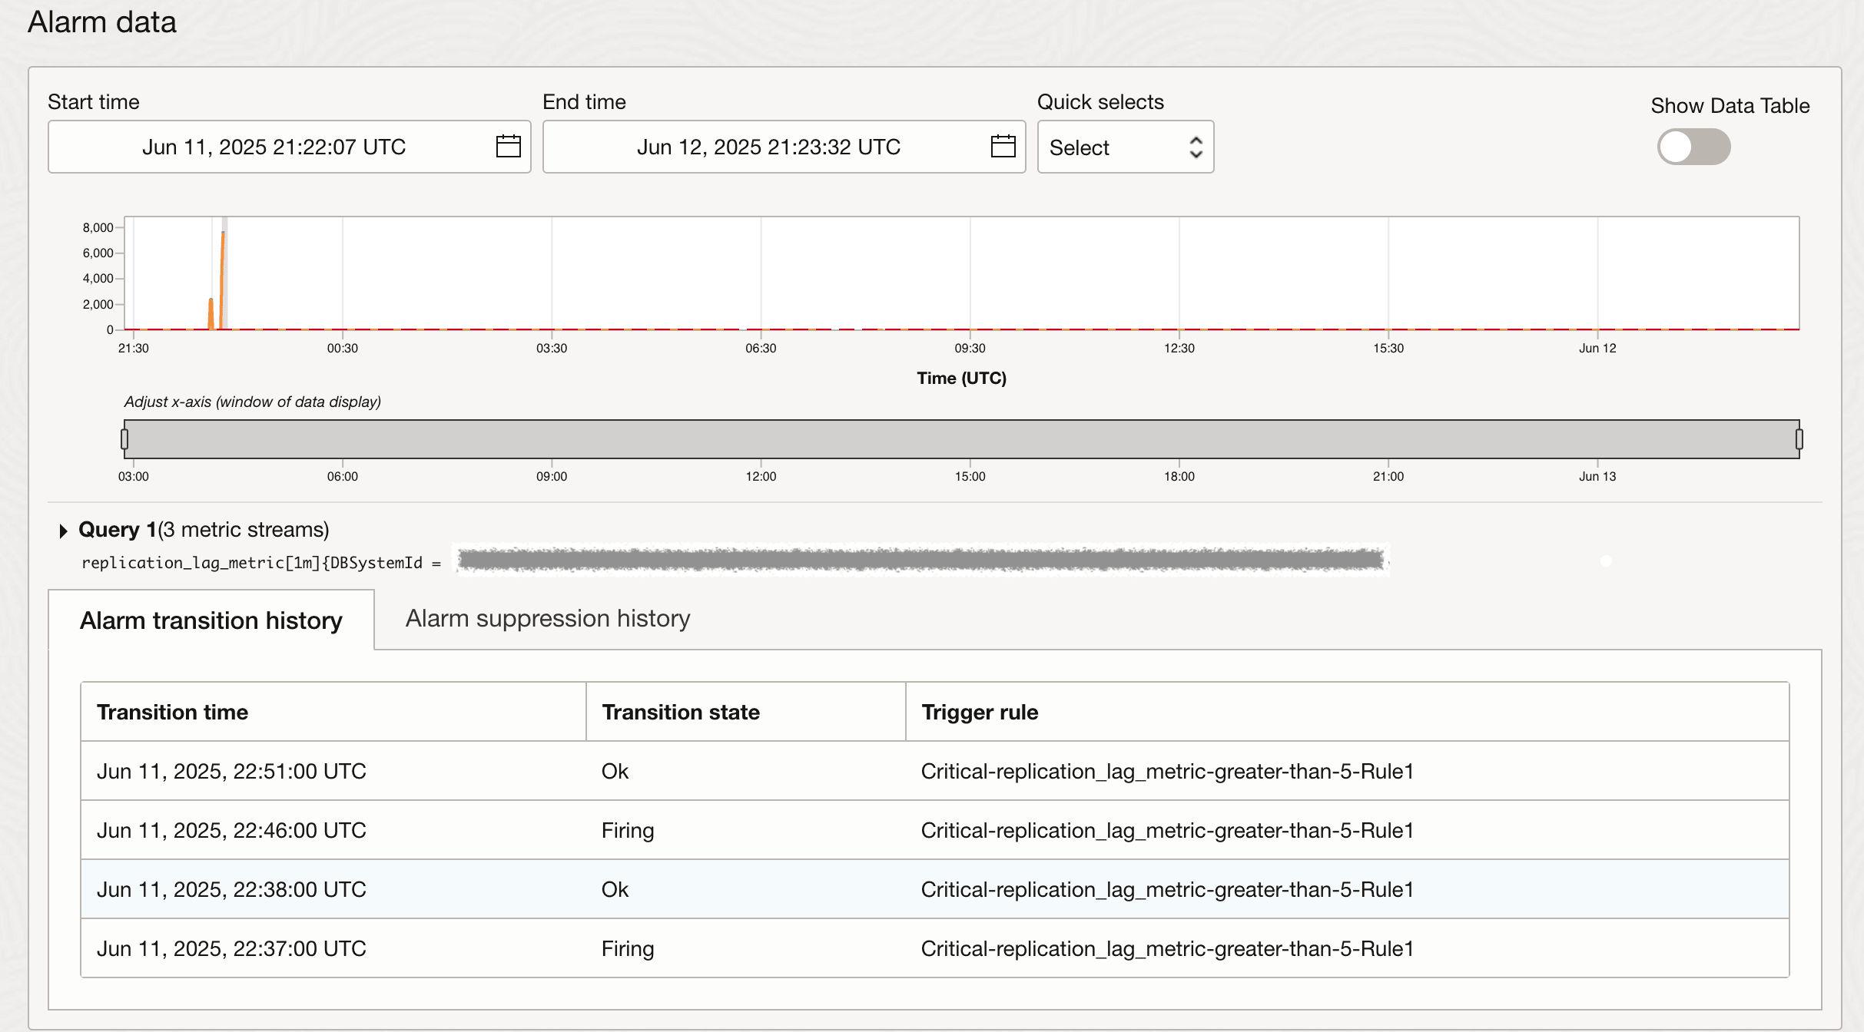
Task: Switch to Alarm suppression history tab
Action: (547, 618)
